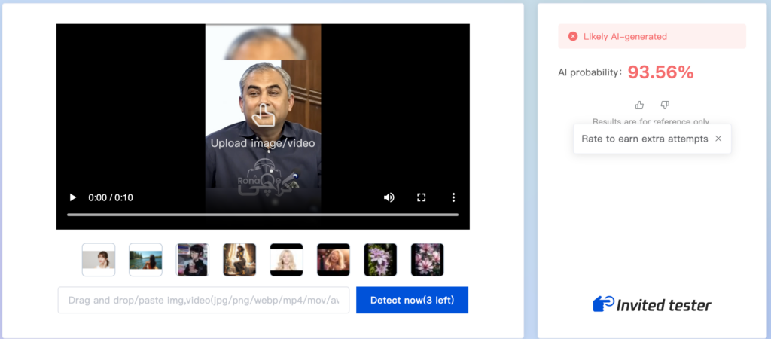The height and width of the screenshot is (339, 771).
Task: Select the woman in white sample thumbnail
Action: [x=99, y=259]
